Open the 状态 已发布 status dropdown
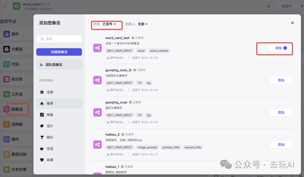 click(104, 24)
